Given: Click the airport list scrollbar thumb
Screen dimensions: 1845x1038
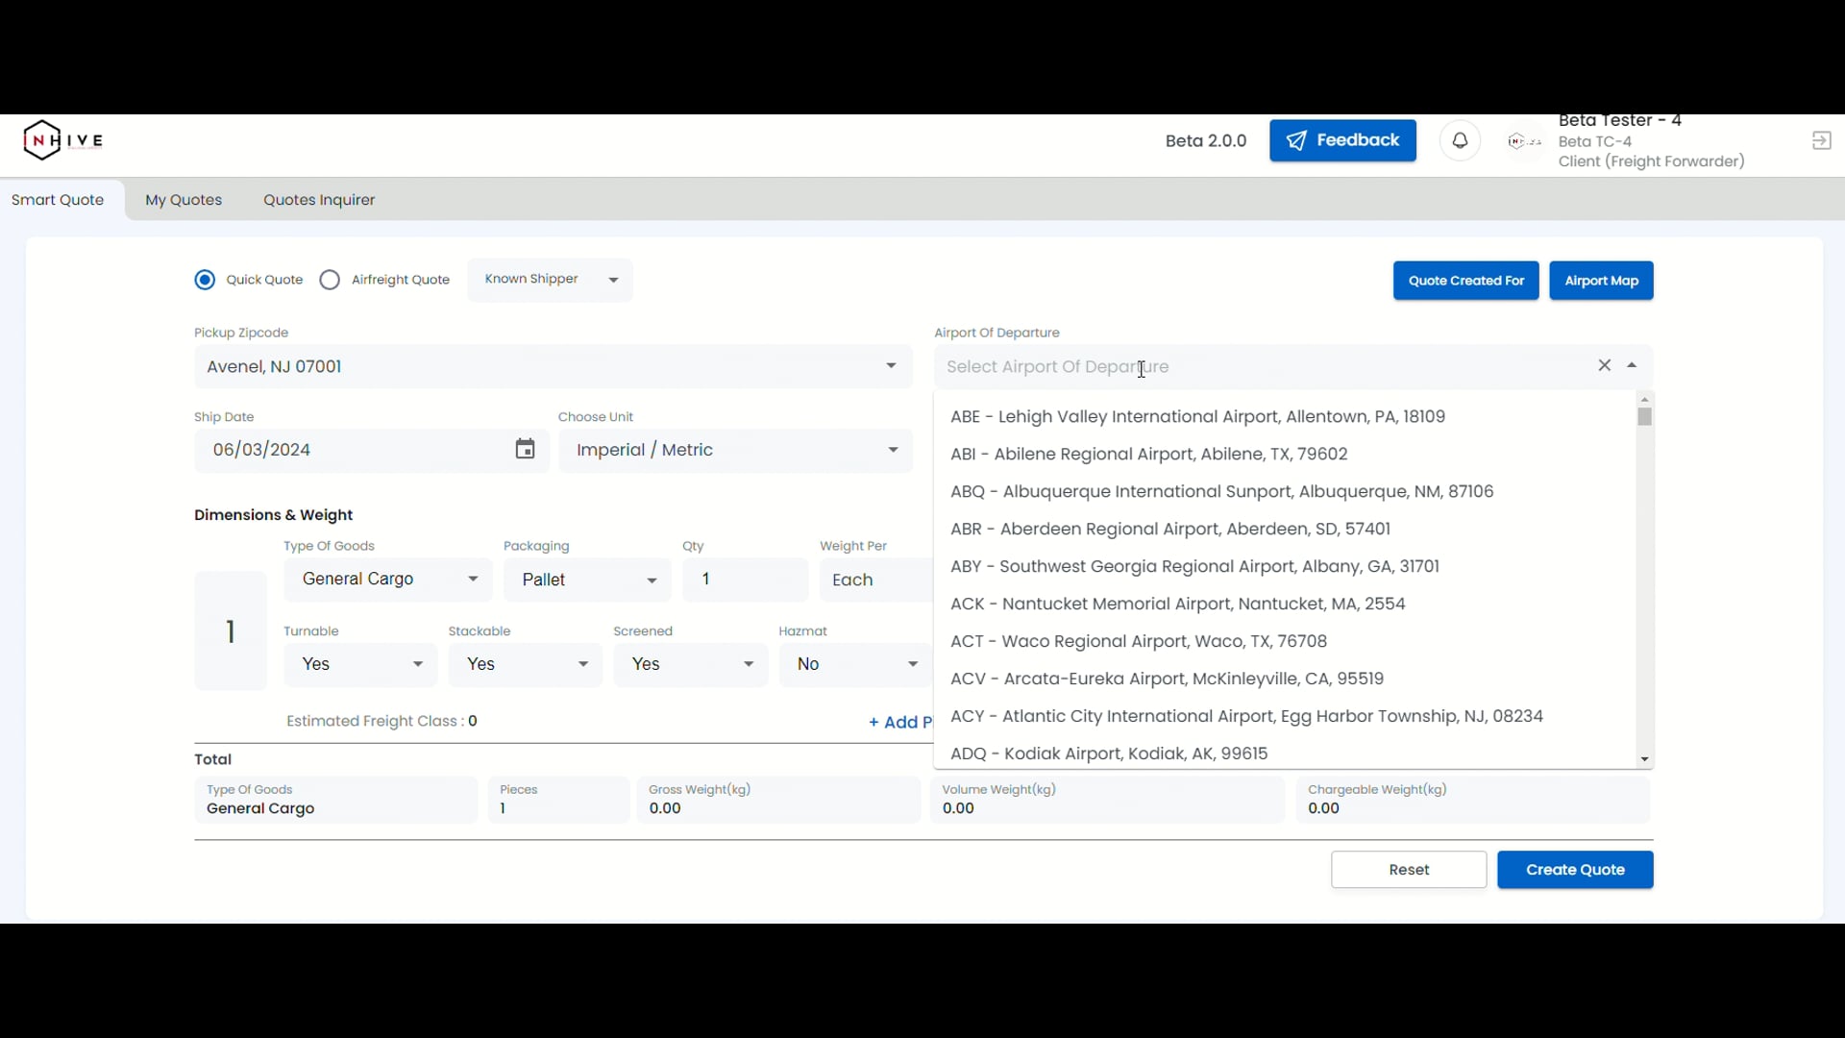Looking at the screenshot, I should (1645, 417).
